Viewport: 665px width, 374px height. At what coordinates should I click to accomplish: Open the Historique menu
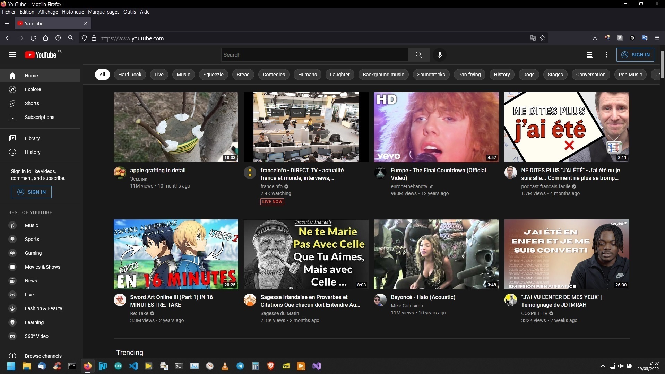pos(73,12)
